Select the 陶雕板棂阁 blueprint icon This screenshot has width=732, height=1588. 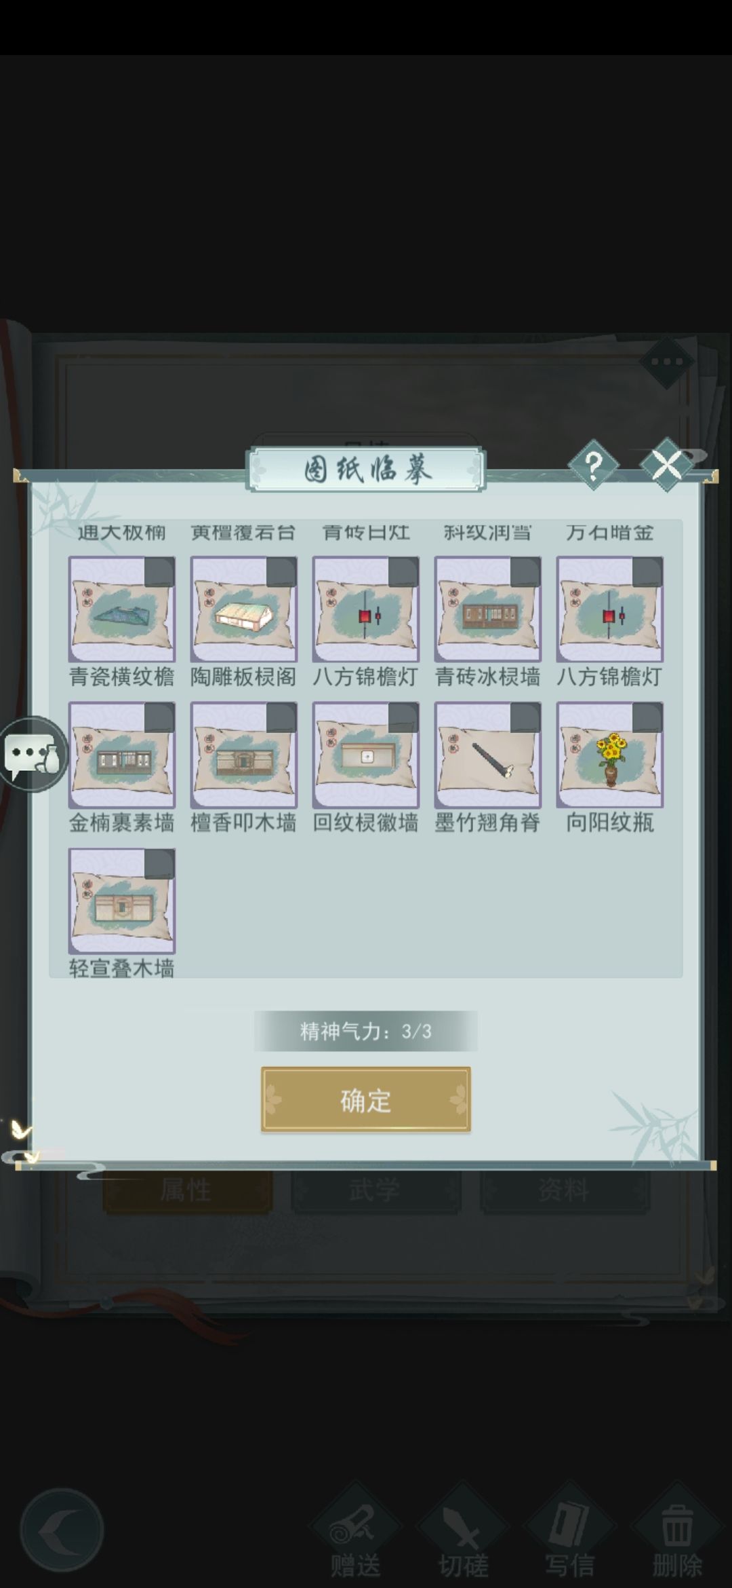[244, 609]
